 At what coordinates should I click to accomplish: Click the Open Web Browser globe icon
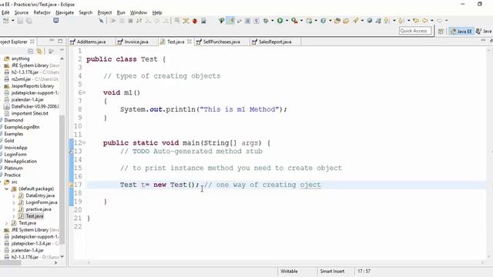(370, 21)
